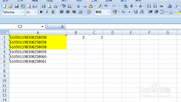Open a file with the folder icon

coord(10,6)
